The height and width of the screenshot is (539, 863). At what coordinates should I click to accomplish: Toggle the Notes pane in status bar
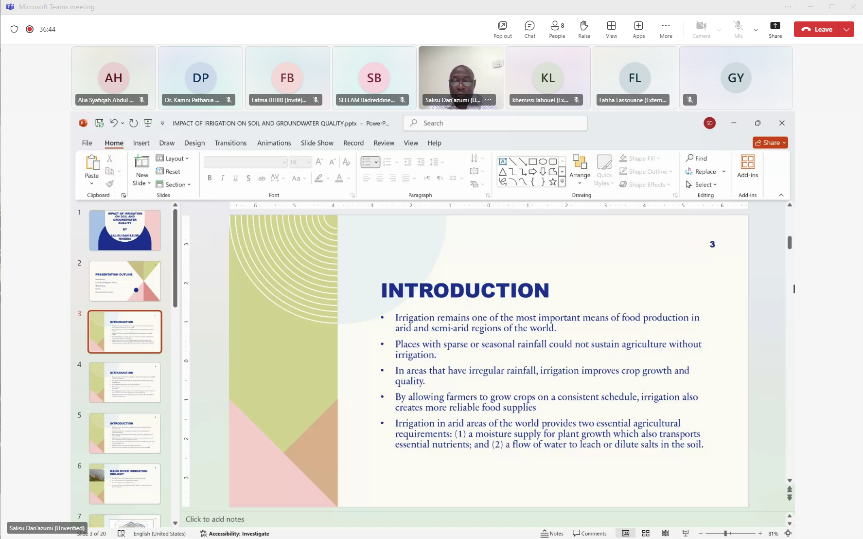[x=552, y=533]
